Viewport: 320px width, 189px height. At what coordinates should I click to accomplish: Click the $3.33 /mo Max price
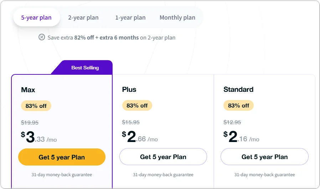(39, 138)
